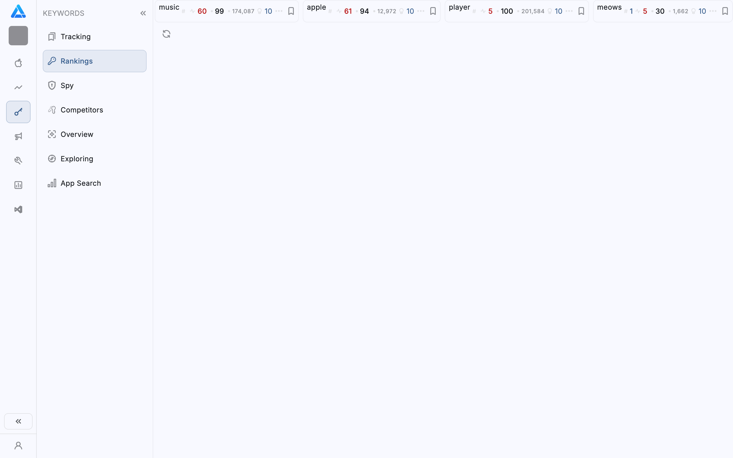Screen dimensions: 733x458
Task: Select the wrench tools icon in the sidebar
Action: coord(18,160)
